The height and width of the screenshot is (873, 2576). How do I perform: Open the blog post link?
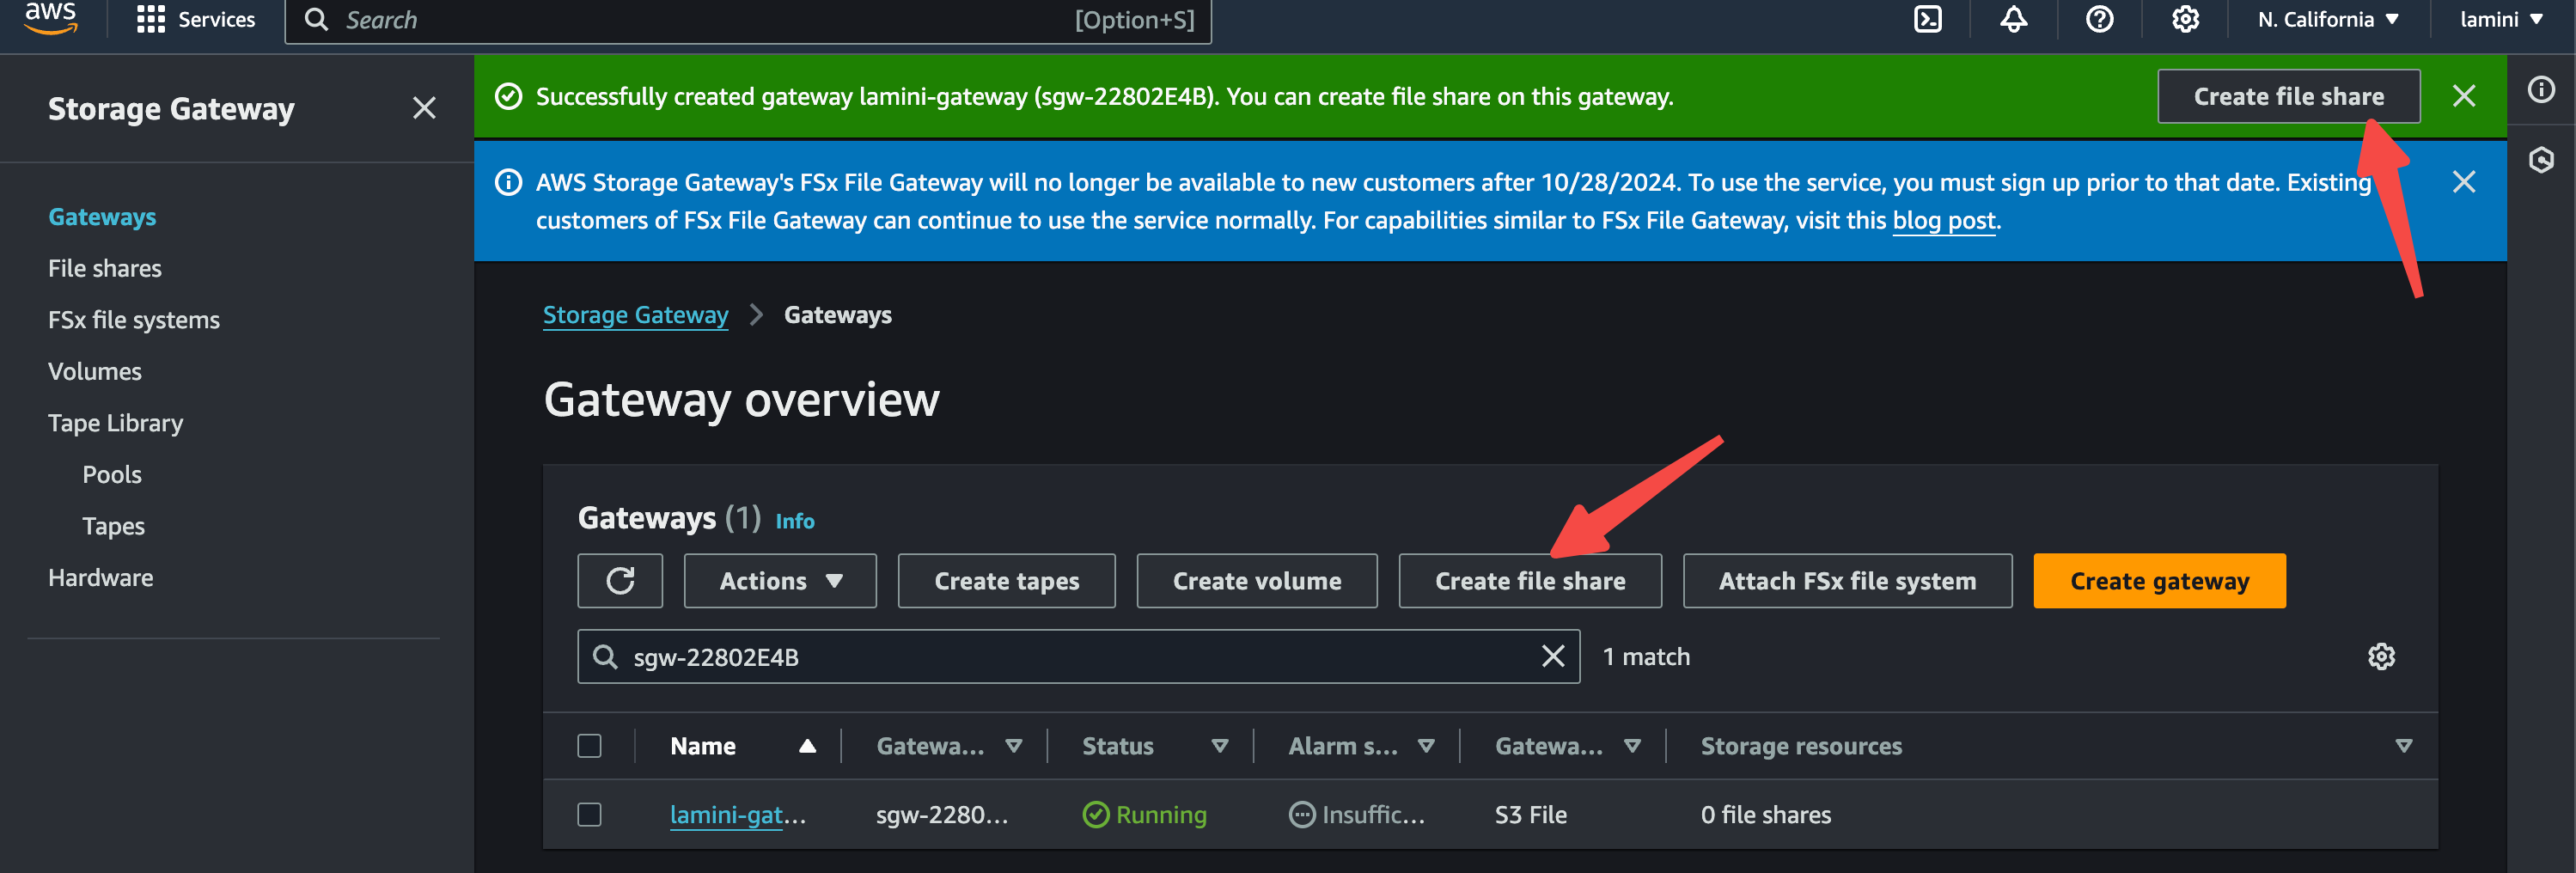(1944, 220)
